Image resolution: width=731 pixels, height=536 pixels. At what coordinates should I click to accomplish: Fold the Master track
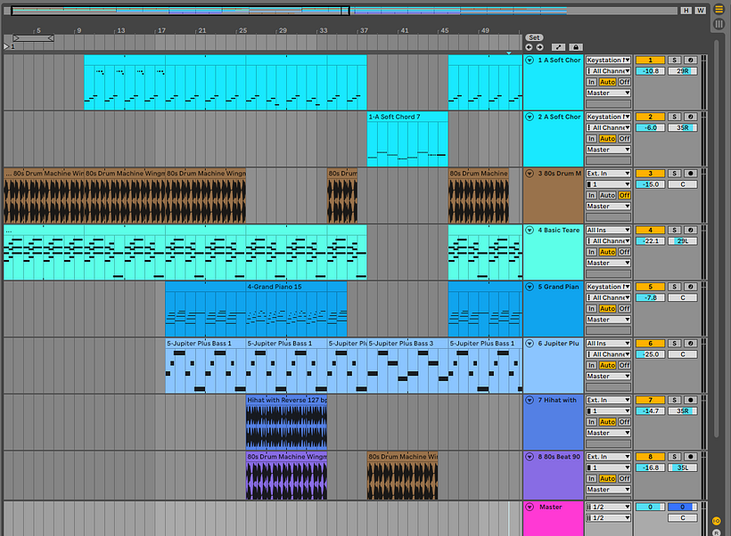point(530,507)
